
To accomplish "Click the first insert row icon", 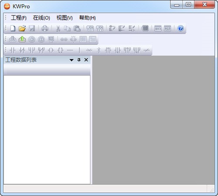I will 90,28.
